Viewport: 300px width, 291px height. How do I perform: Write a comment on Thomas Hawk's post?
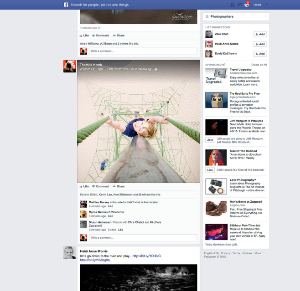click(143, 238)
